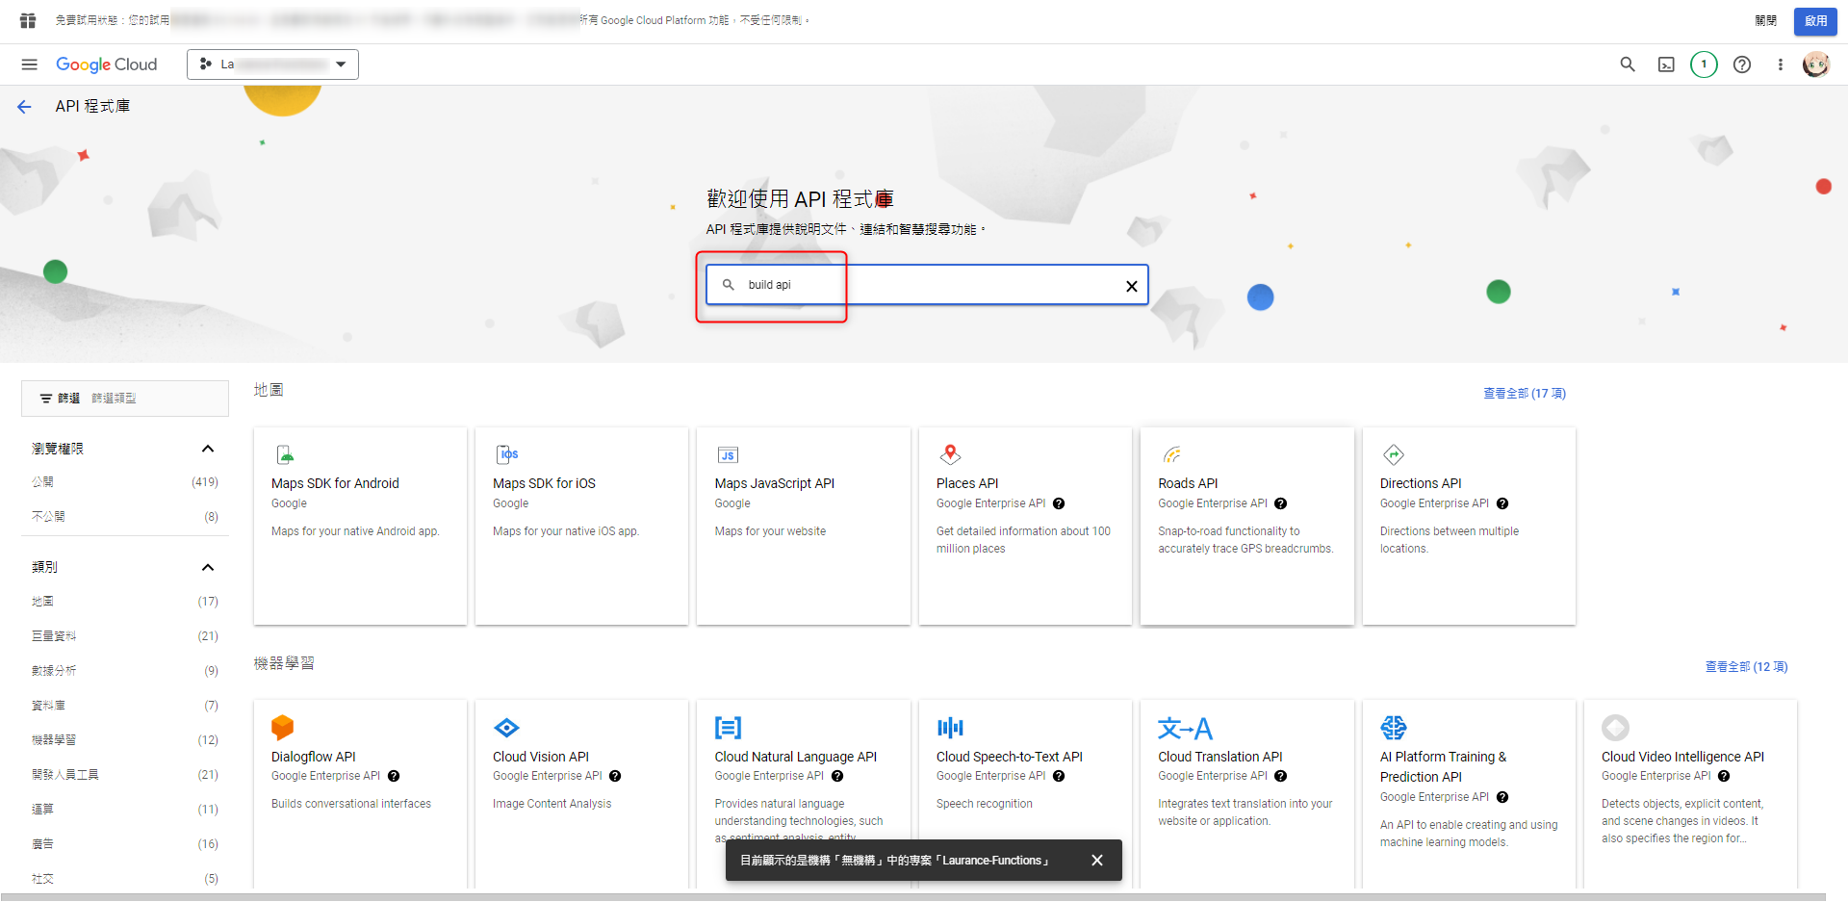View all 12 machine learning APIs link

coord(1746,667)
